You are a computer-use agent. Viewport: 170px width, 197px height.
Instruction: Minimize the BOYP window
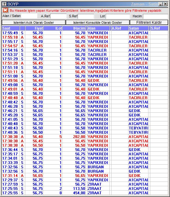click(160, 4)
